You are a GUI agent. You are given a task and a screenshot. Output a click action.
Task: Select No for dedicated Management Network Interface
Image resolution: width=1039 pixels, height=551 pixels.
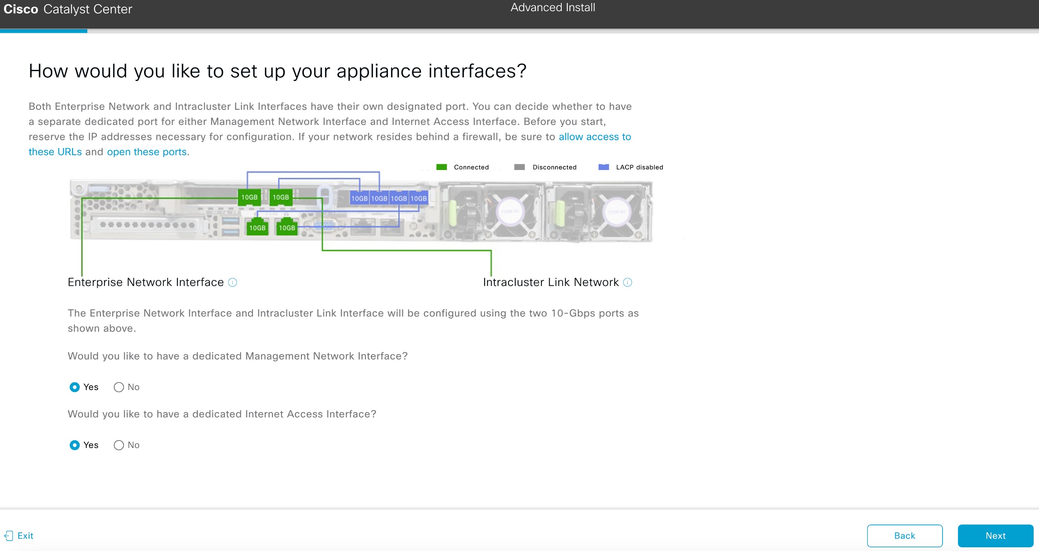(x=119, y=387)
